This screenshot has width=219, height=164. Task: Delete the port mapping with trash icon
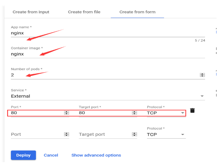point(192,110)
